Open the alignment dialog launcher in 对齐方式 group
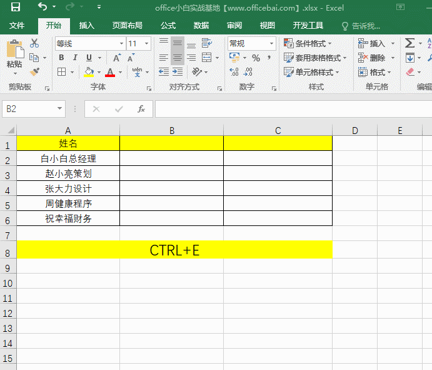 (219, 88)
